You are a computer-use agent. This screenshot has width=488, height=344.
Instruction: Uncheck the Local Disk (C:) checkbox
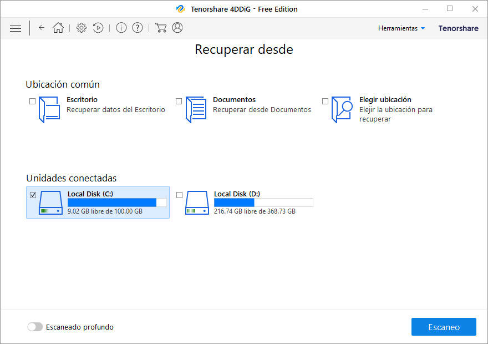(x=33, y=195)
